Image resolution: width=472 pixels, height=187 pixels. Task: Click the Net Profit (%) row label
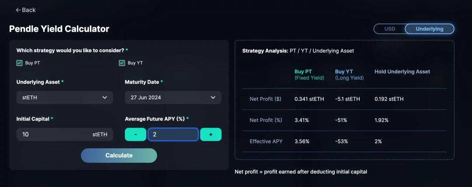265,120
